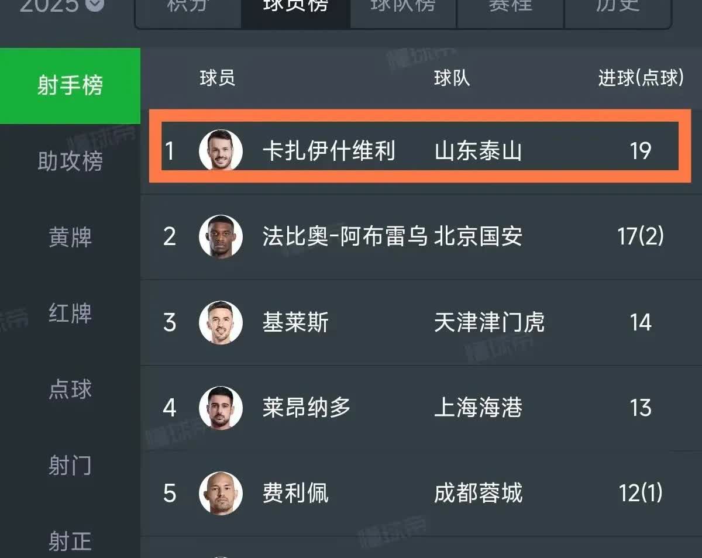Select 费利佩's player avatar
702x558 pixels.
[221, 493]
